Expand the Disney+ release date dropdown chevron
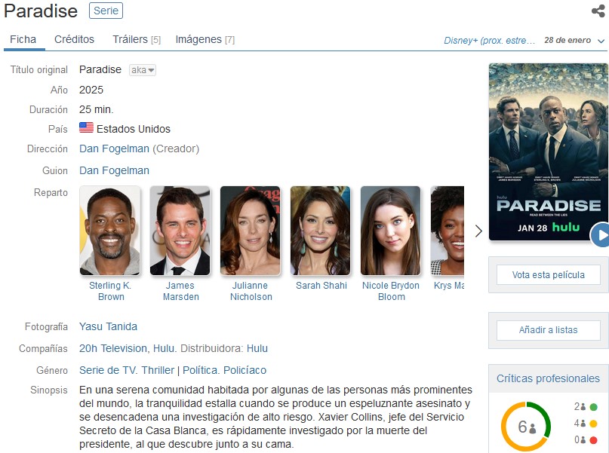Viewport: 609px width, 453px height. point(601,41)
